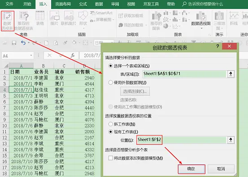248x177 pixels.
Task: Switch to the 公式 ribbon tab
Action: 83,4
